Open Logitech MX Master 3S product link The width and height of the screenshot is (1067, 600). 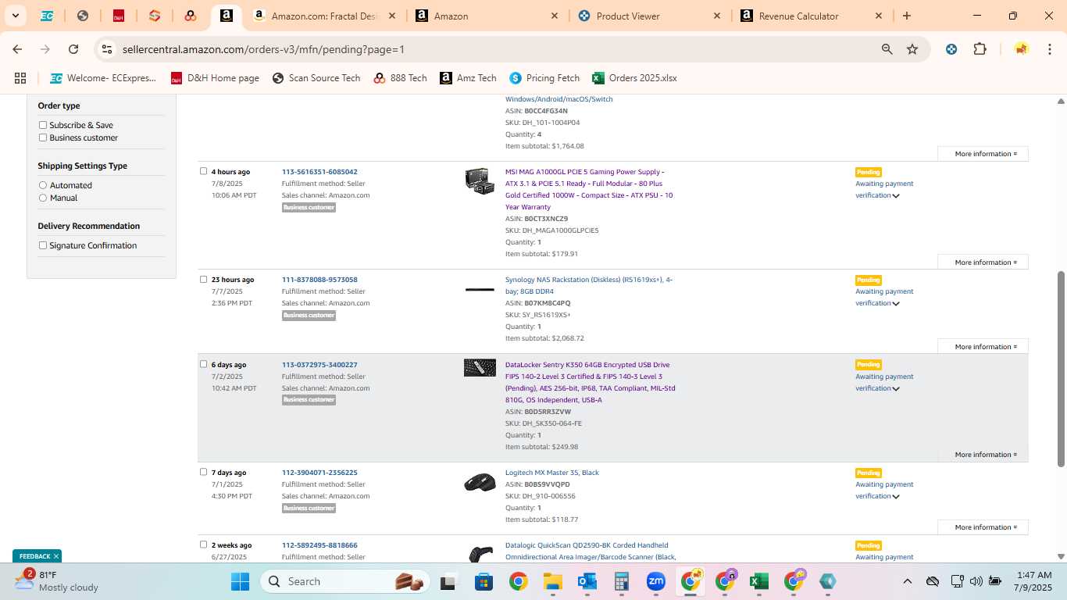[552, 473]
